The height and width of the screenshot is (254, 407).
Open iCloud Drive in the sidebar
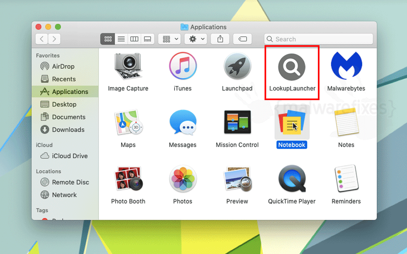coord(65,156)
